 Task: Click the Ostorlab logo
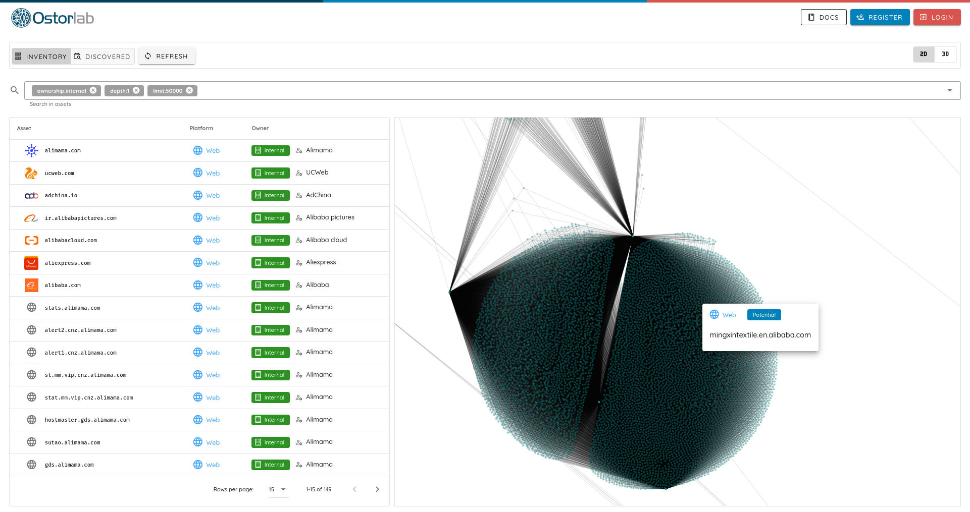53,18
